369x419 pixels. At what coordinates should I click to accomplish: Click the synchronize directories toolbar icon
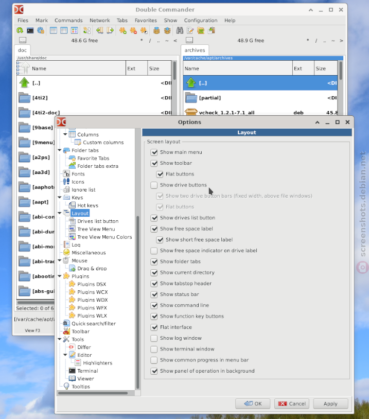[201, 30]
